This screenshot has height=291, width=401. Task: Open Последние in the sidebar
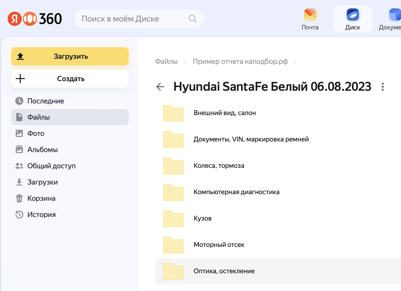point(46,101)
